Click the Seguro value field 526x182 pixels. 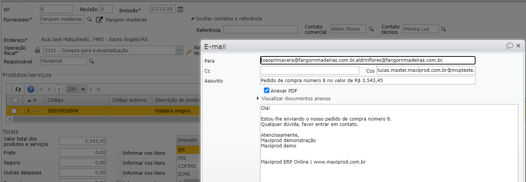[83, 163]
